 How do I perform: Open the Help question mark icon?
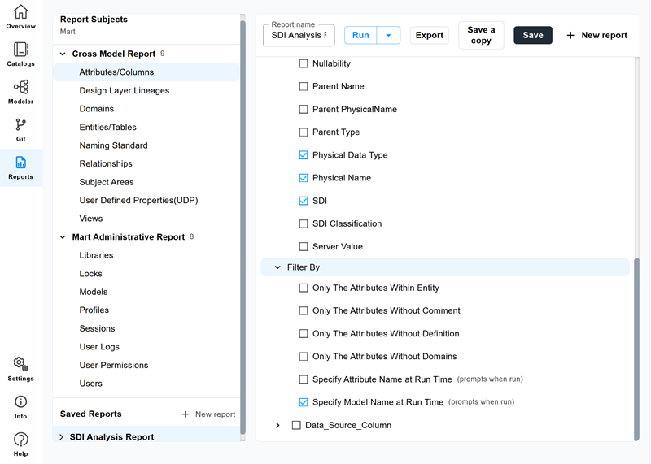[x=21, y=439]
